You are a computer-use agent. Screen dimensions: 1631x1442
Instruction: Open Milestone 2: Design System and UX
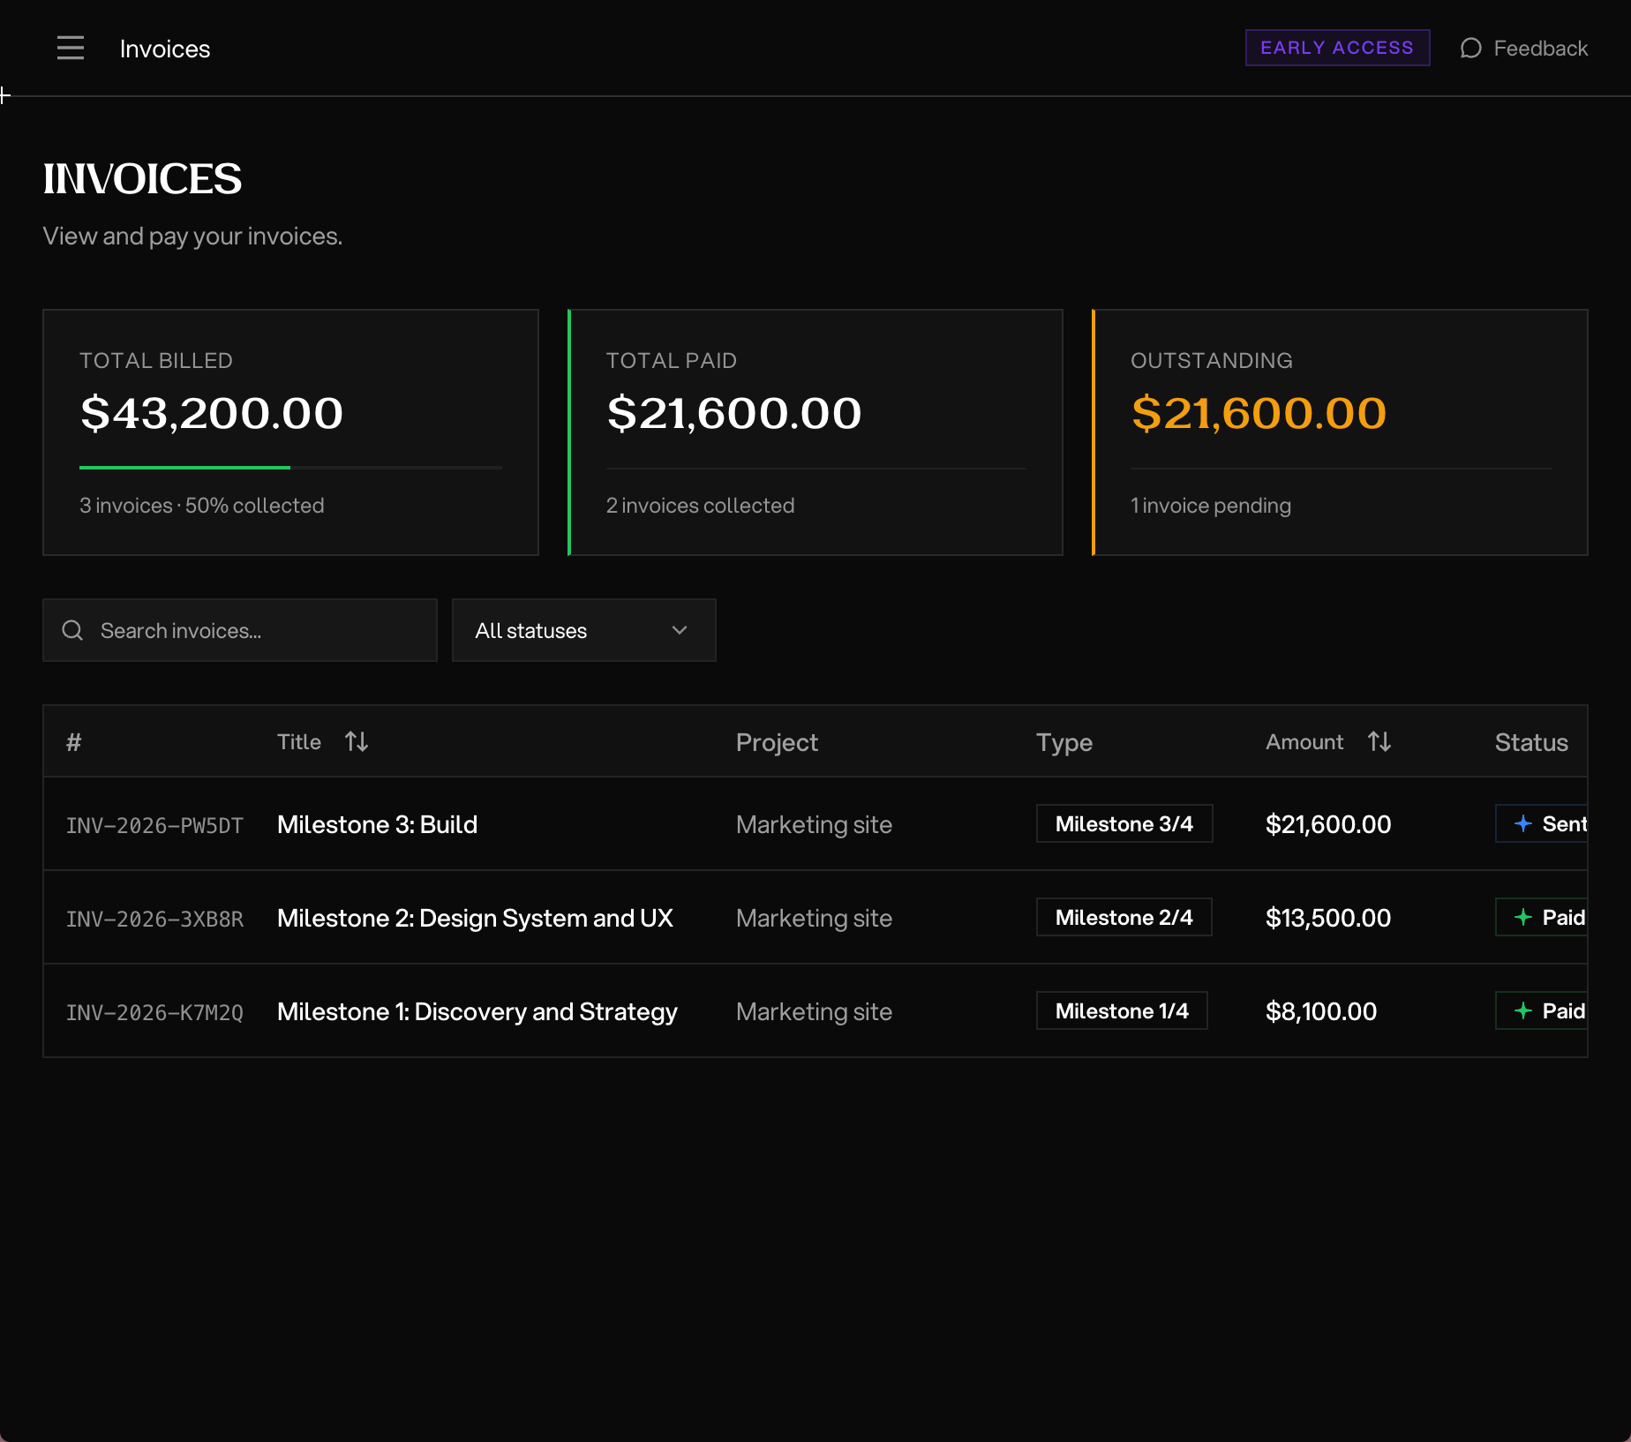[x=475, y=918]
